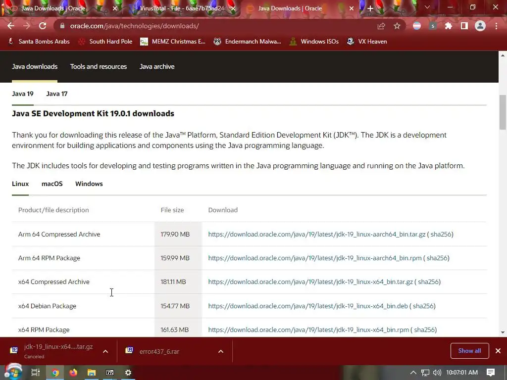Switch to the Java 17 tab
The image size is (507, 380).
click(x=56, y=94)
